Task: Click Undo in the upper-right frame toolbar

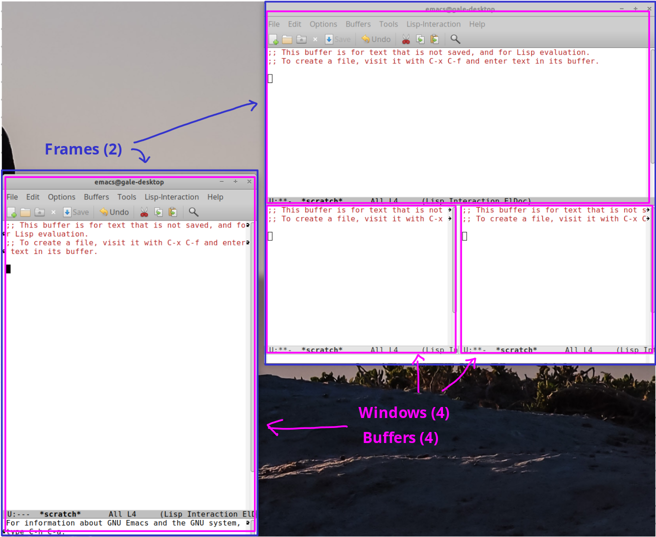Action: click(376, 39)
